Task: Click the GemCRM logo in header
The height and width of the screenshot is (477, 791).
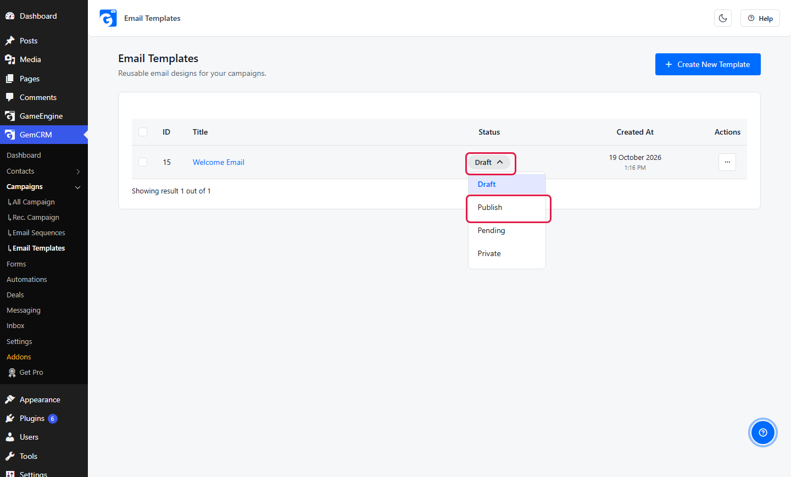Action: [x=108, y=18]
